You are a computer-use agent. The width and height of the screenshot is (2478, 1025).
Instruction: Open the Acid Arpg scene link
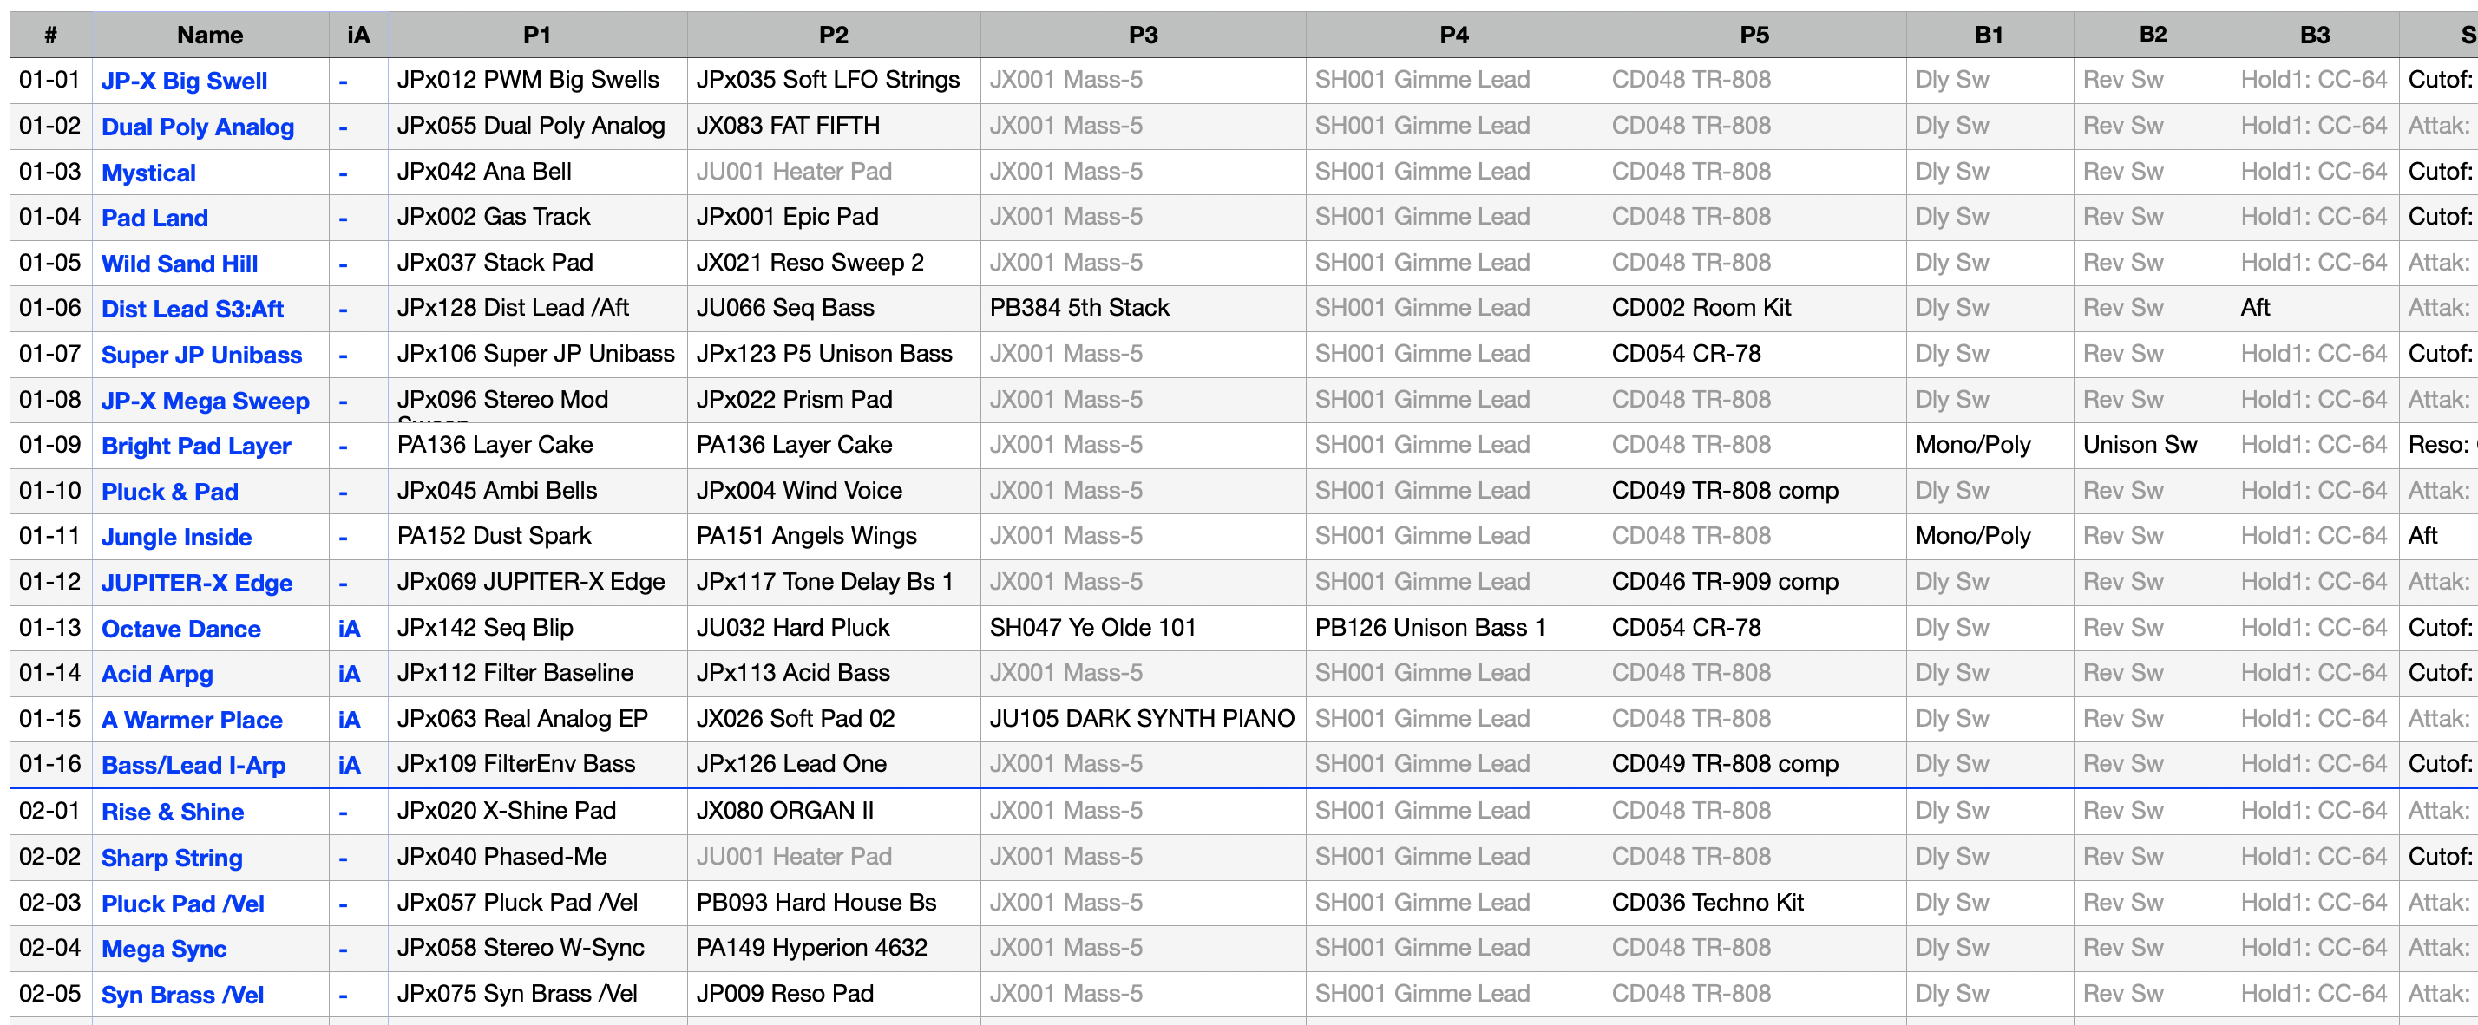coord(157,675)
